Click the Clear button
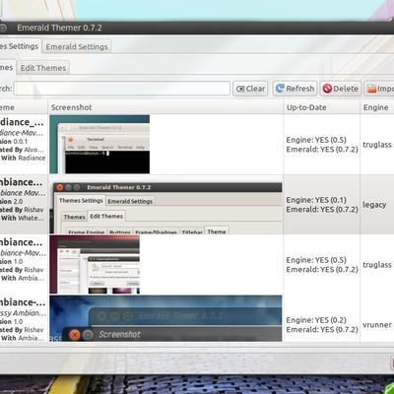The height and width of the screenshot is (394, 394). pyautogui.click(x=250, y=89)
